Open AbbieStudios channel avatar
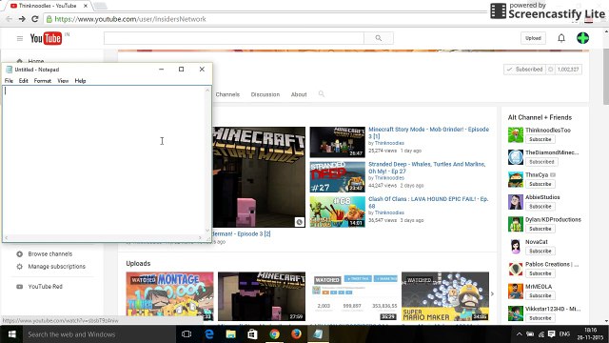609x343 pixels. pyautogui.click(x=516, y=202)
